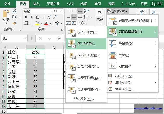Choose 最后 10%(O) rule

click(86, 67)
